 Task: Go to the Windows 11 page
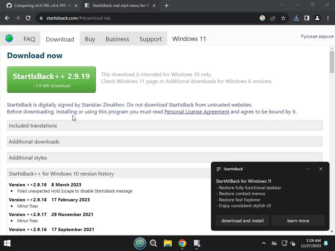189,39
